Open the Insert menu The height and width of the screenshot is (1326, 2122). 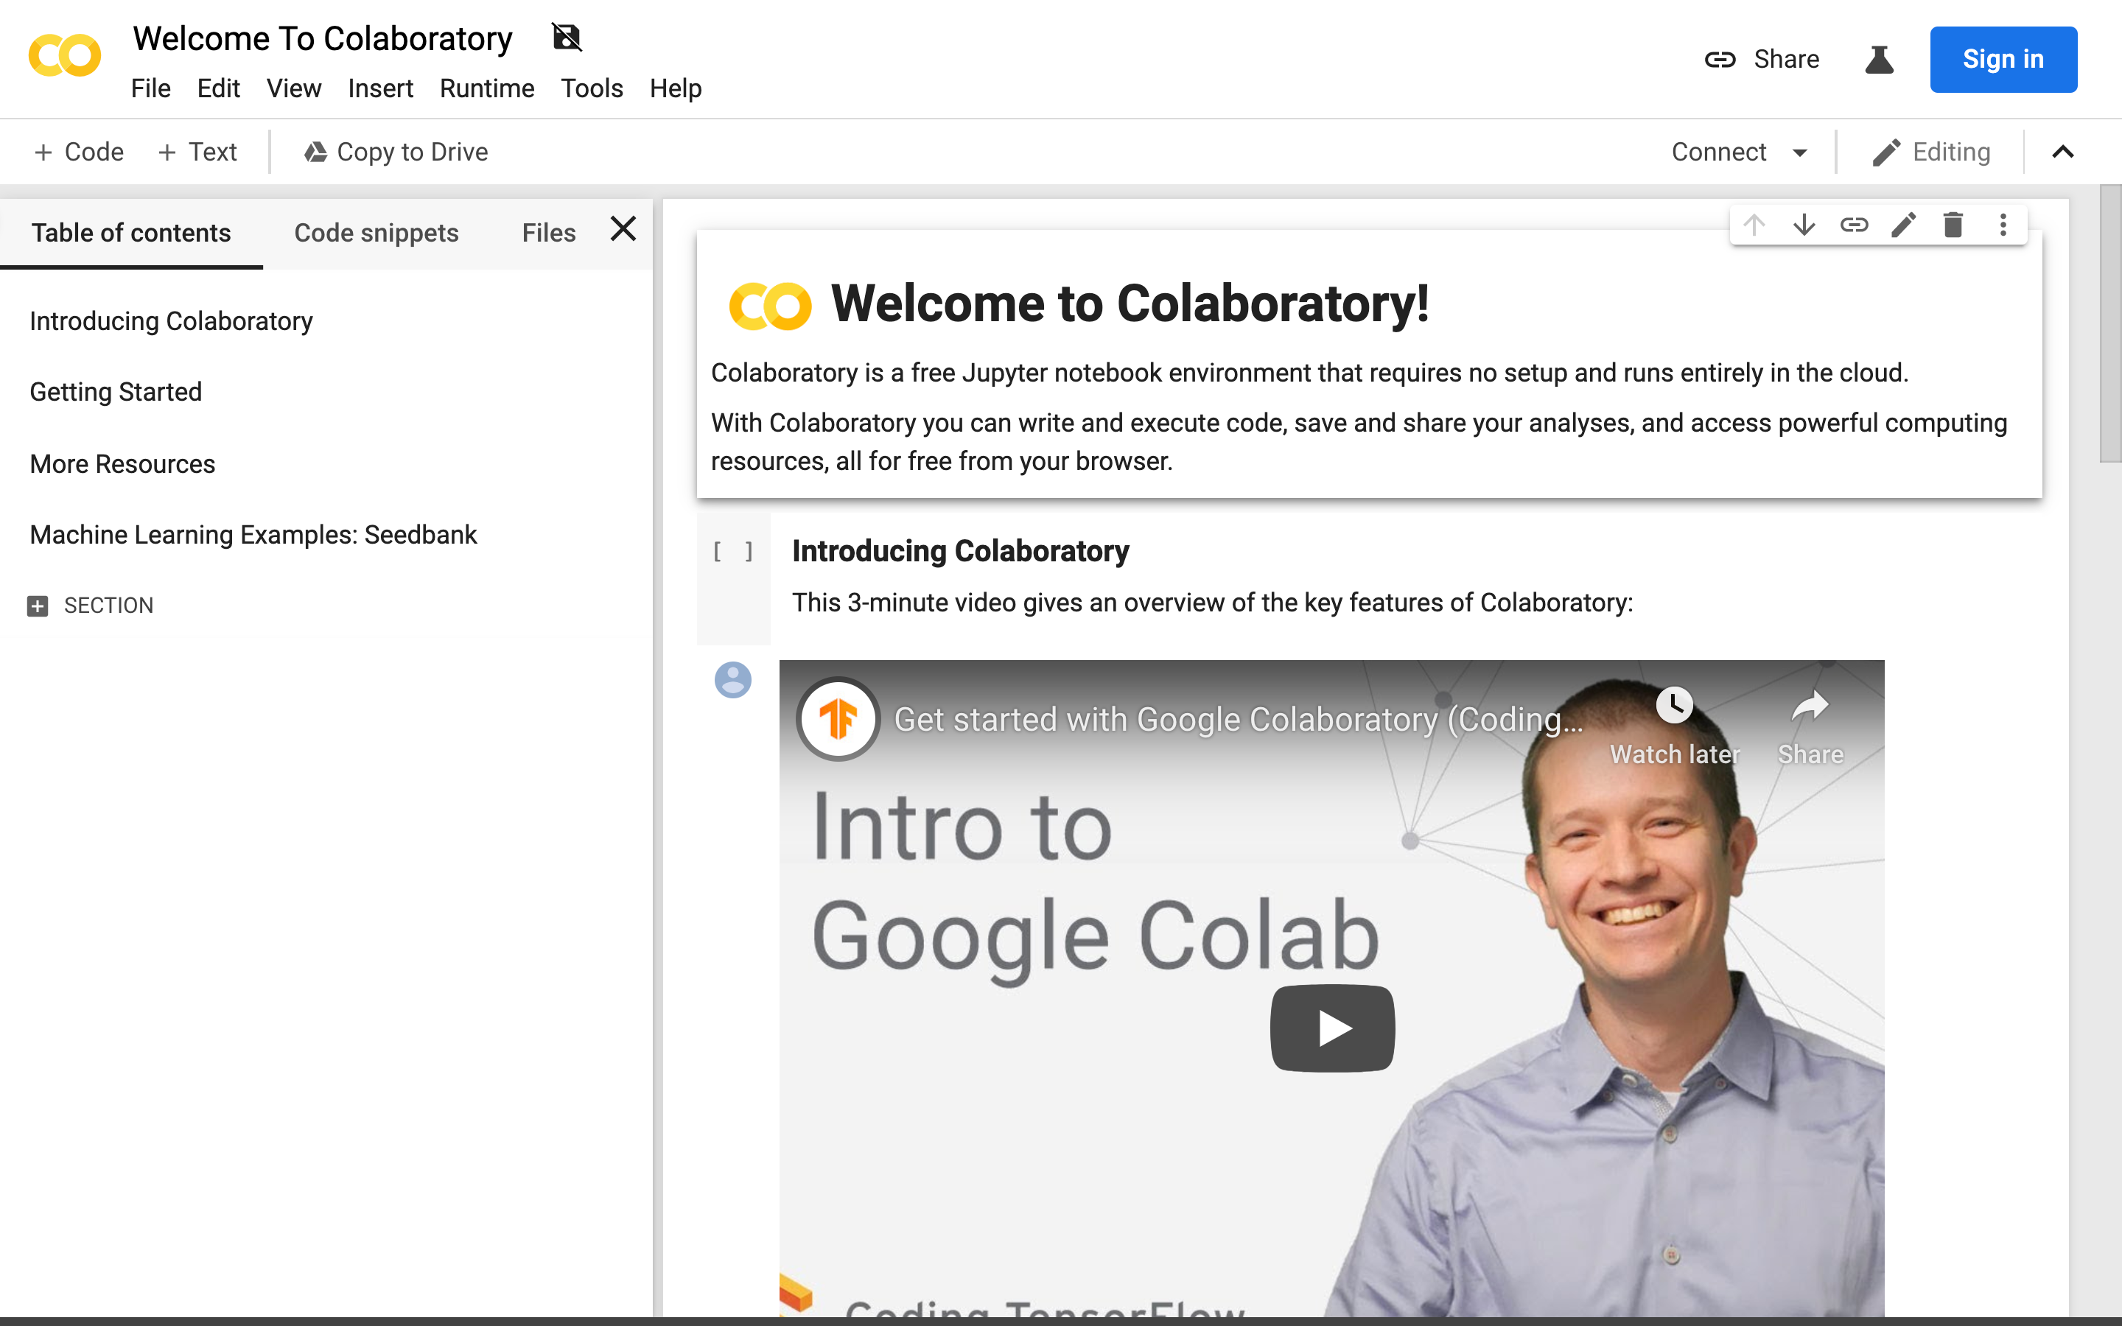pos(379,88)
